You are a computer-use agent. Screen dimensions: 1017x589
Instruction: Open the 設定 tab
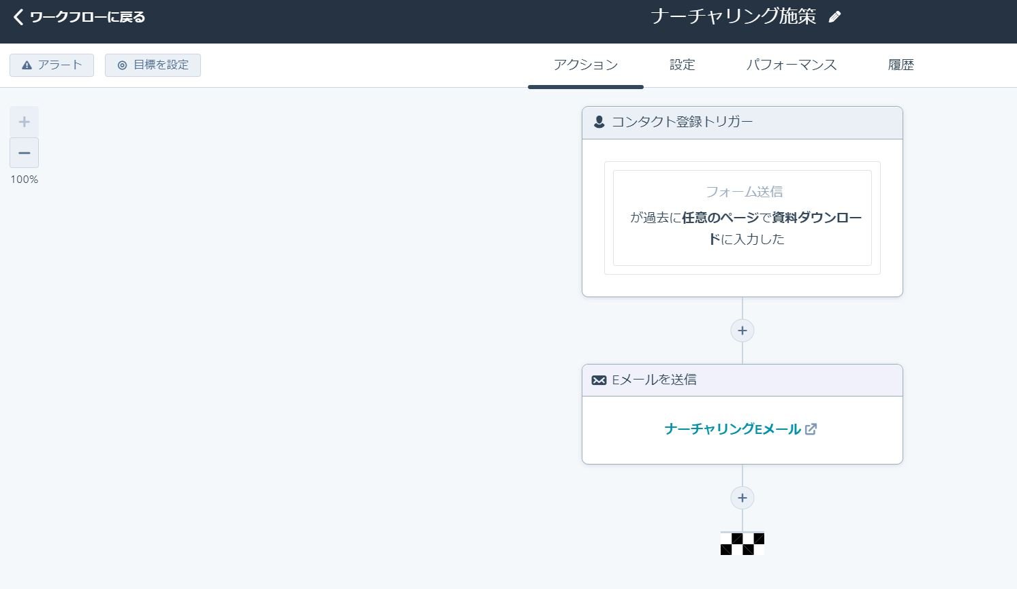(x=682, y=65)
